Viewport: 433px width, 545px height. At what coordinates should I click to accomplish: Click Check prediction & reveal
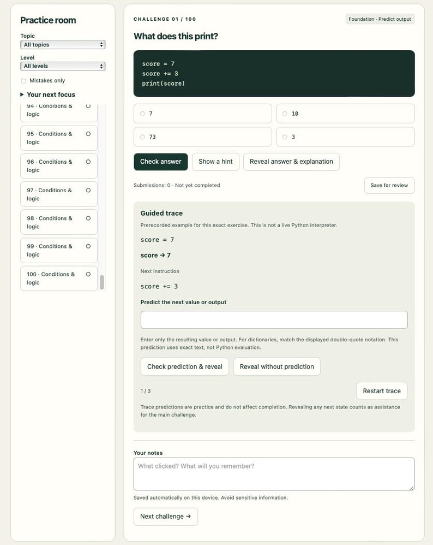(x=185, y=366)
